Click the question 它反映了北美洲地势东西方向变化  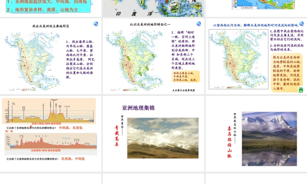(x=33, y=159)
